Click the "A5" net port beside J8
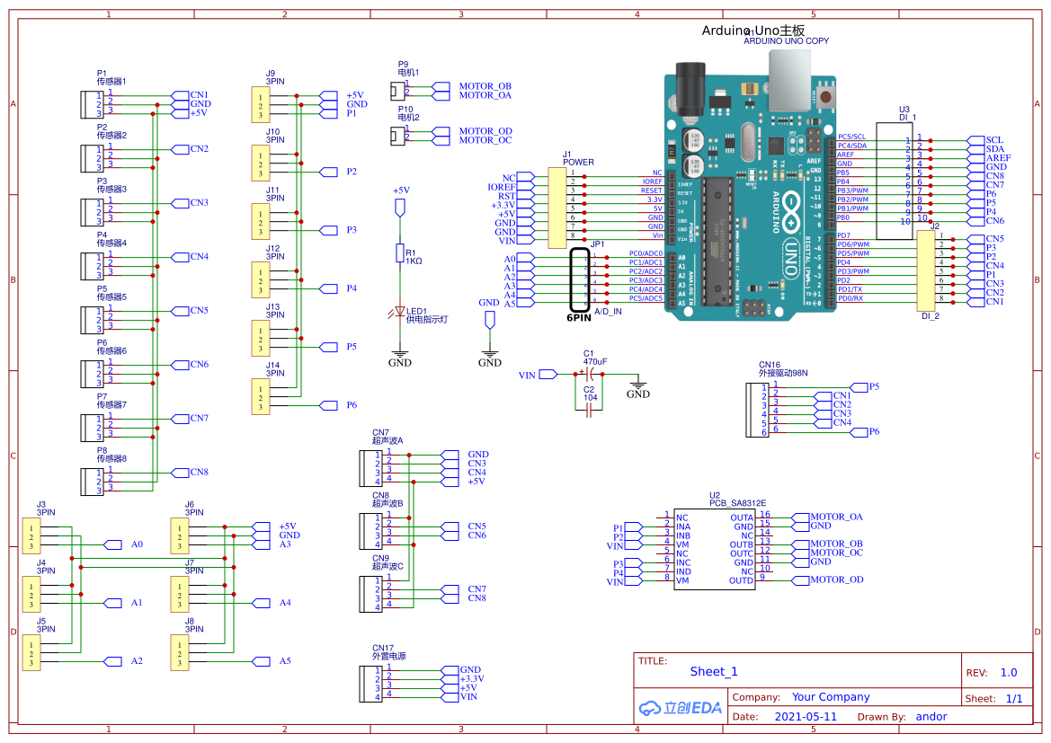This screenshot has height=743, width=1051. coord(261,661)
